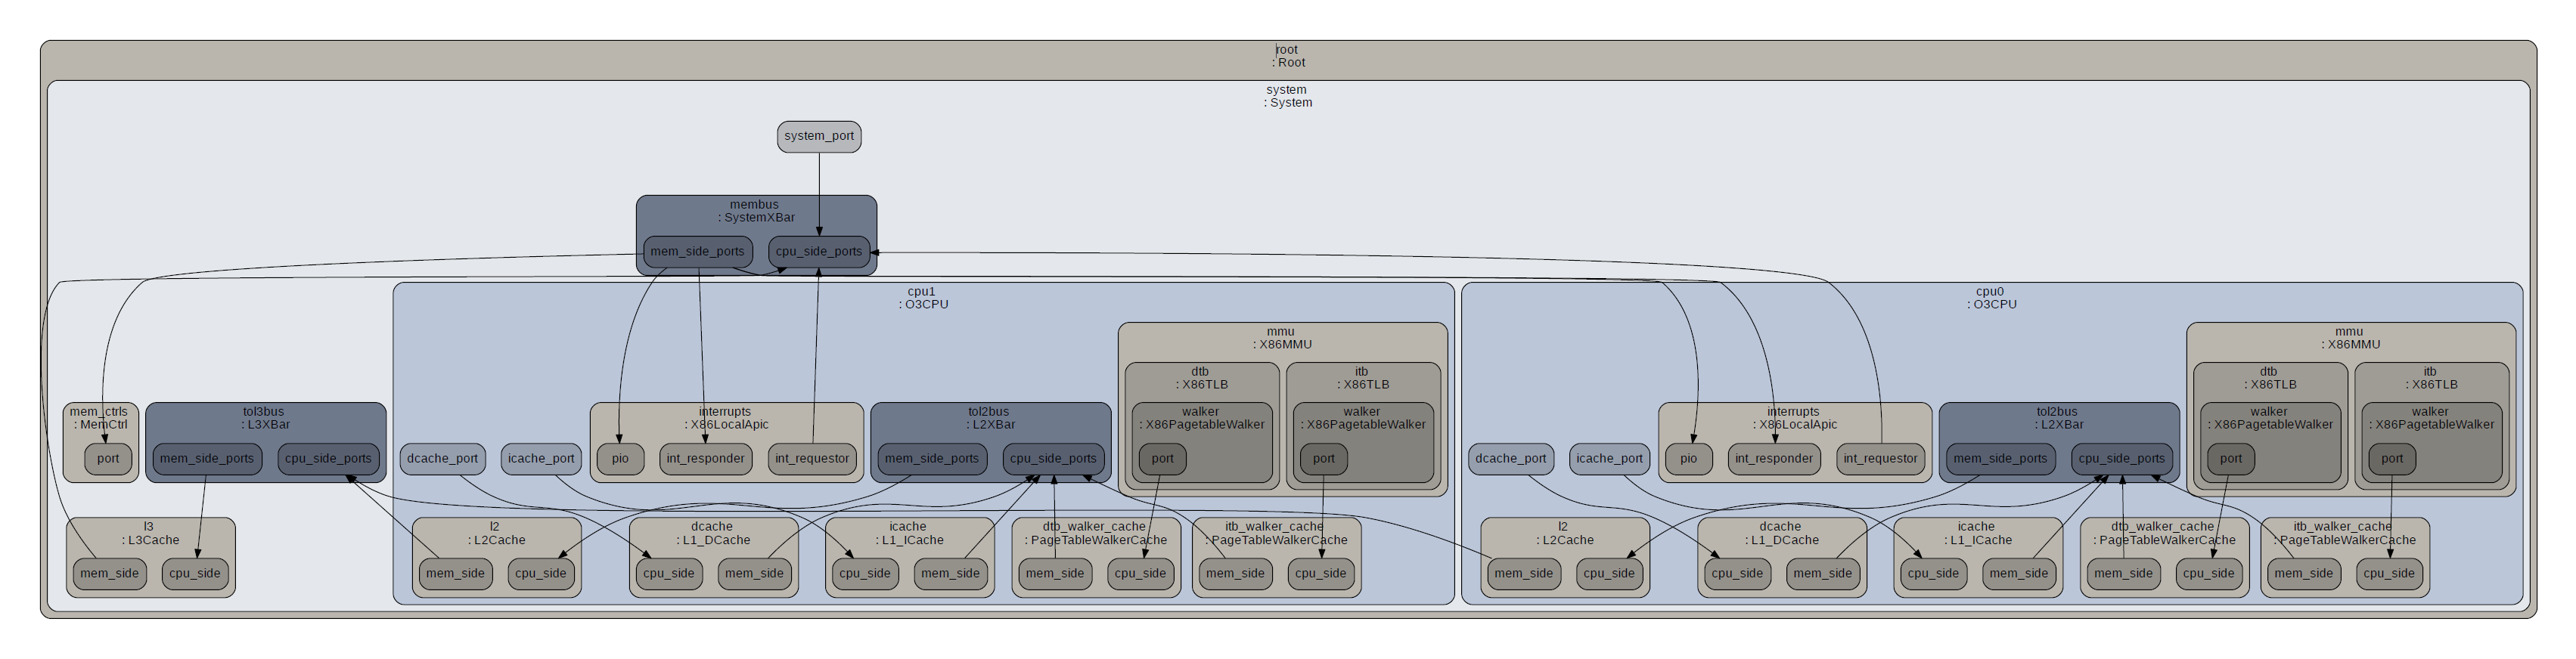Click cpu1 icache cpu_side port
Screen dimensions: 2576x659
point(865,574)
